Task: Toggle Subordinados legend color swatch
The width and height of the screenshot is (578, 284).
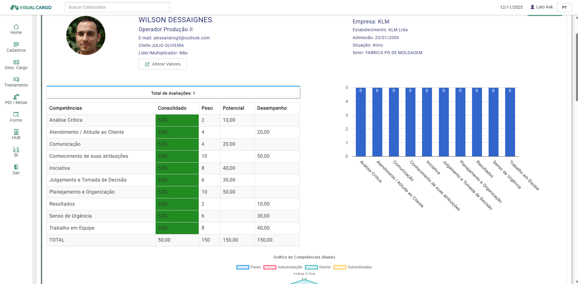Action: coord(340,267)
